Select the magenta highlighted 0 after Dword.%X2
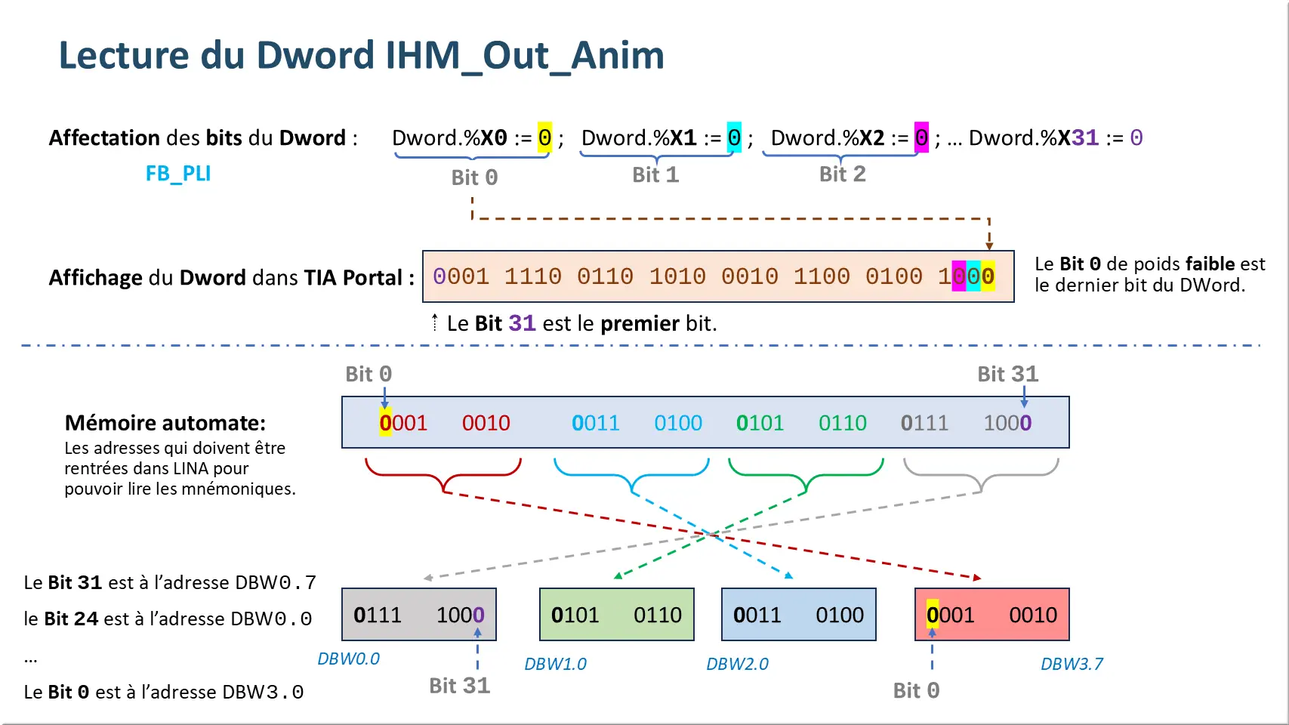This screenshot has width=1289, height=725. coord(921,138)
